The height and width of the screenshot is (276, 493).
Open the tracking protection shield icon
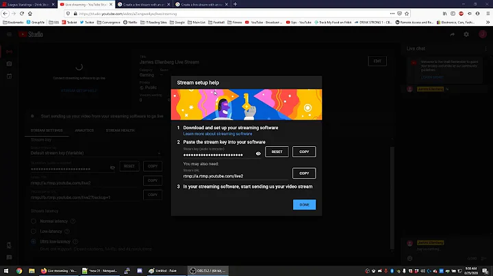click(x=68, y=14)
